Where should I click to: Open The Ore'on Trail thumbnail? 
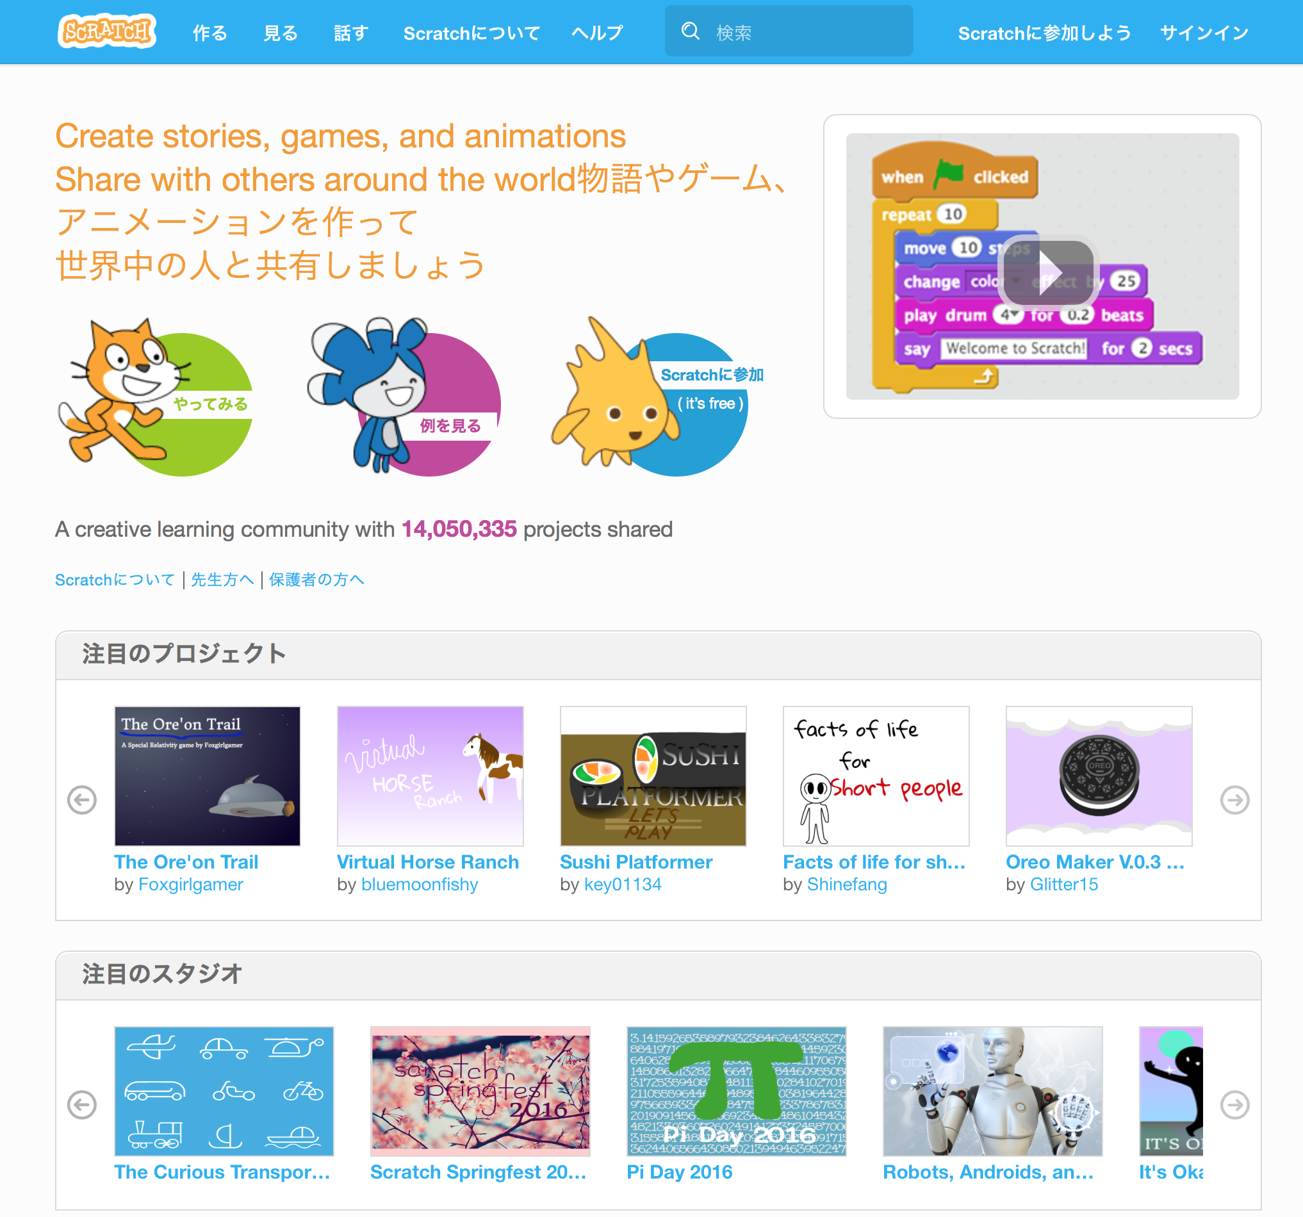click(207, 776)
